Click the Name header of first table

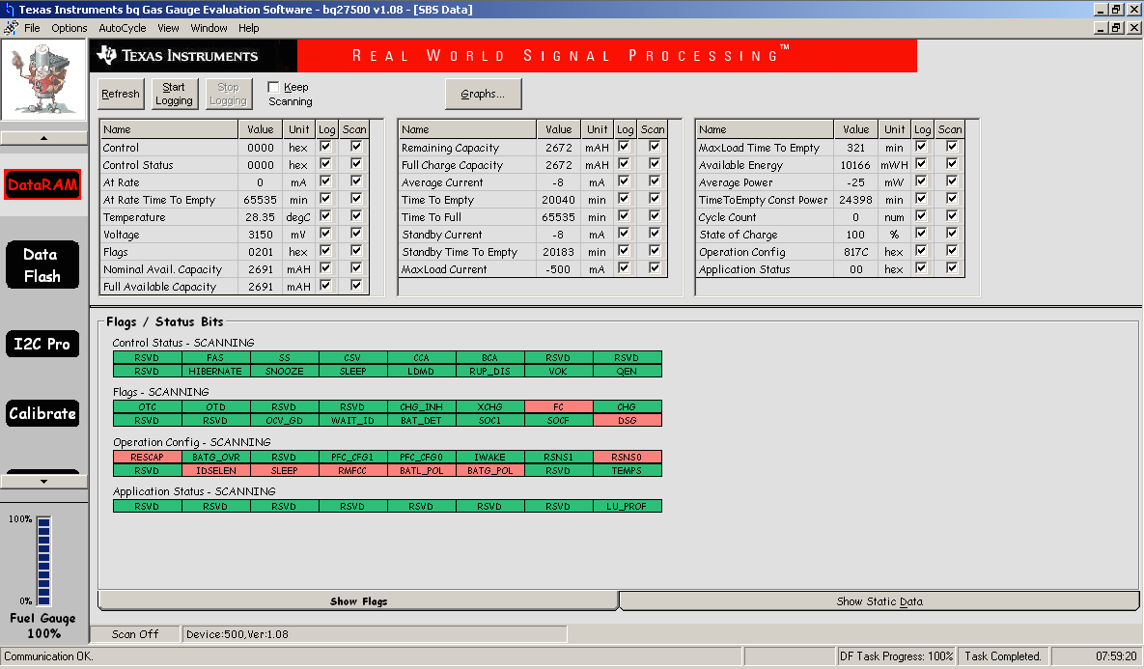tap(169, 129)
